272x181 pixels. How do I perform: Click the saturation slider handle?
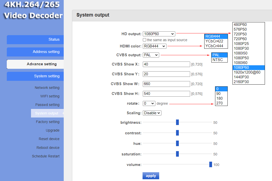pyautogui.click(x=177, y=154)
